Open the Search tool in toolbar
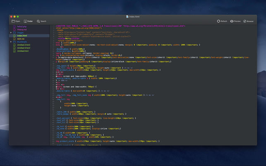The width and height of the screenshot is (266, 166). 41,21
